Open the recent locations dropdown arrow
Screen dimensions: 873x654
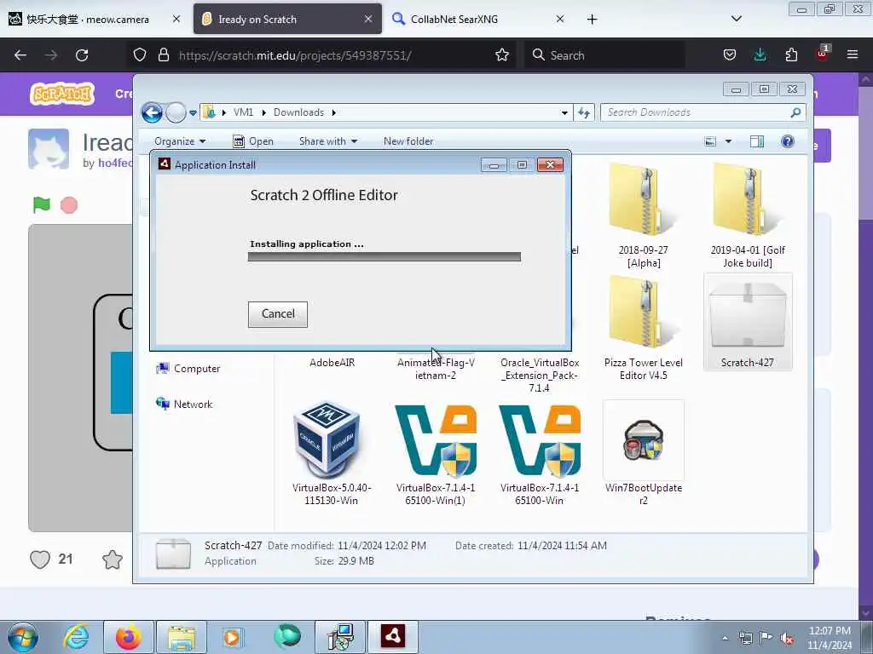pos(194,113)
